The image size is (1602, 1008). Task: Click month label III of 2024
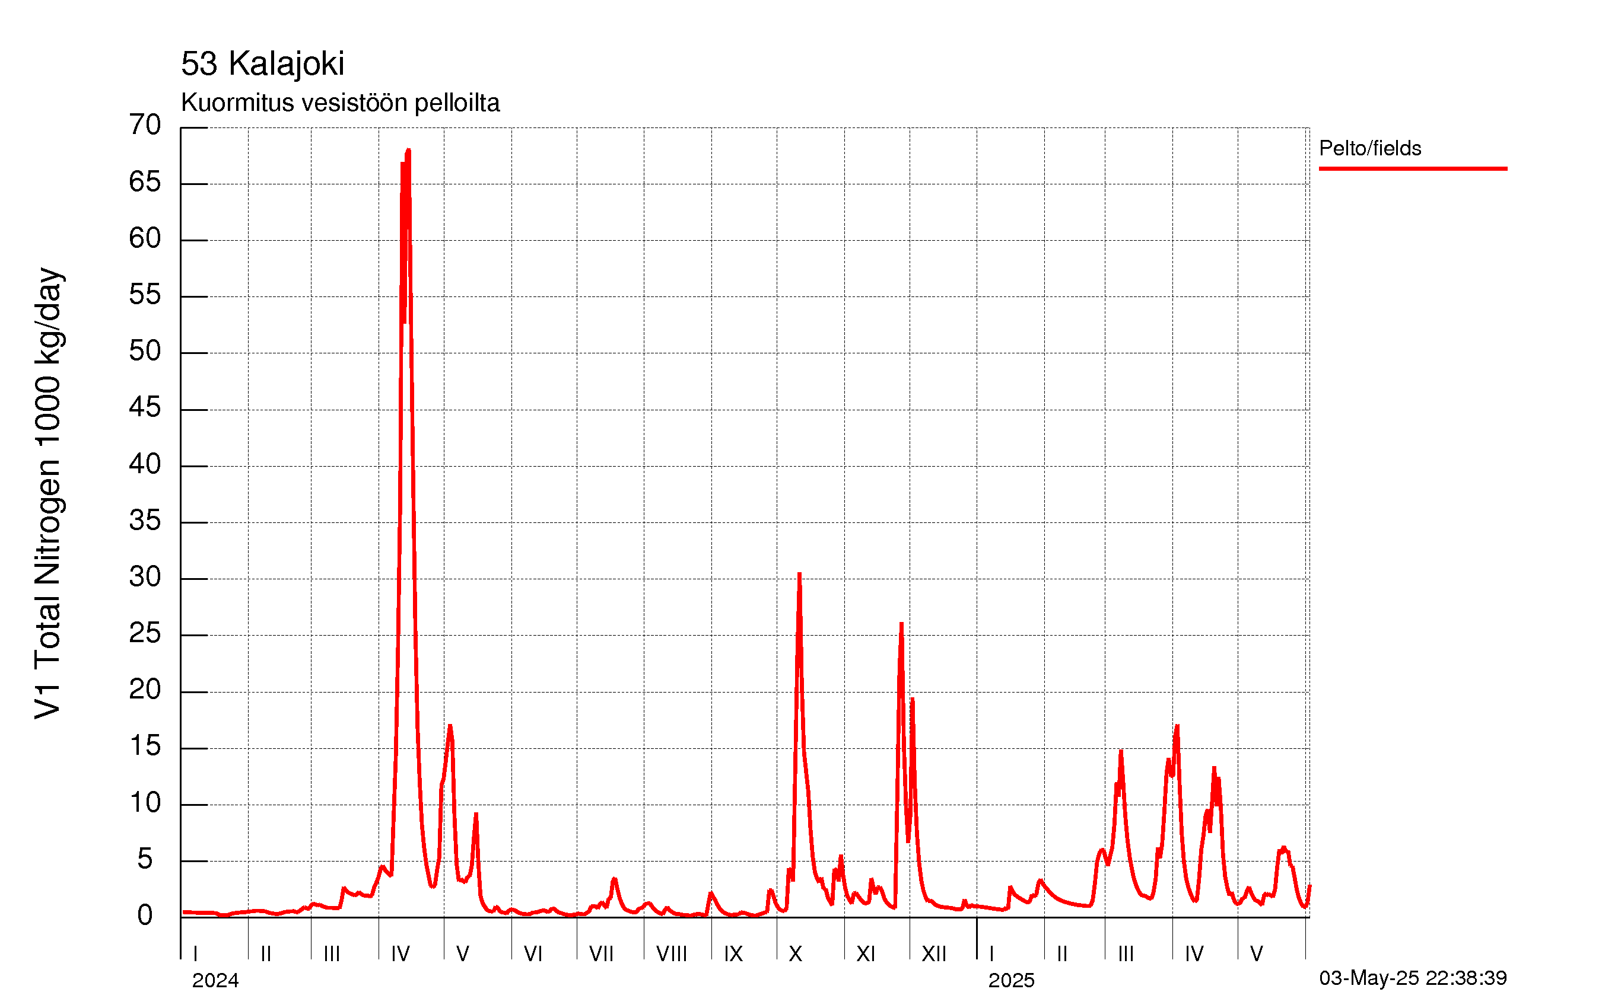tap(332, 953)
